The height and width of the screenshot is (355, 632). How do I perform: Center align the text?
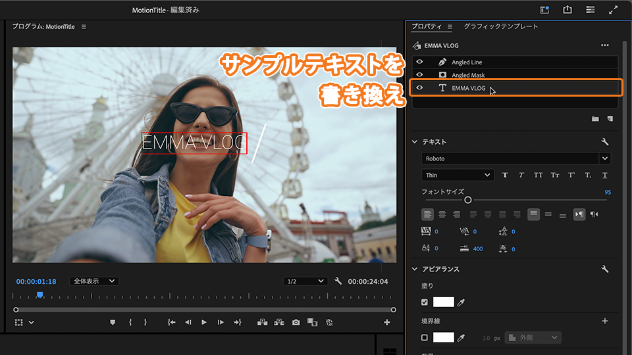(x=442, y=214)
